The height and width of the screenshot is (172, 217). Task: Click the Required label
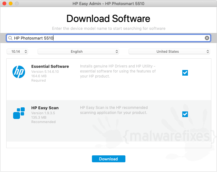38,80
